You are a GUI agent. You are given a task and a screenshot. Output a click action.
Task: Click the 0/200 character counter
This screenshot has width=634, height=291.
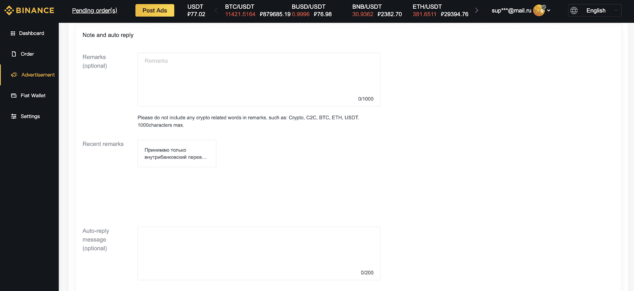(367, 273)
